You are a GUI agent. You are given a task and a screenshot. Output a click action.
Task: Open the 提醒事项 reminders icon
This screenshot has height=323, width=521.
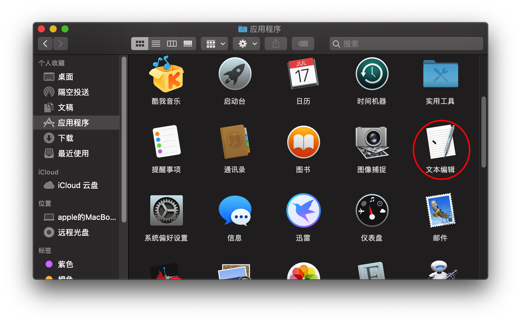166,141
